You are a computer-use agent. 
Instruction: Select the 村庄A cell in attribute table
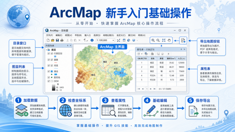153,75
